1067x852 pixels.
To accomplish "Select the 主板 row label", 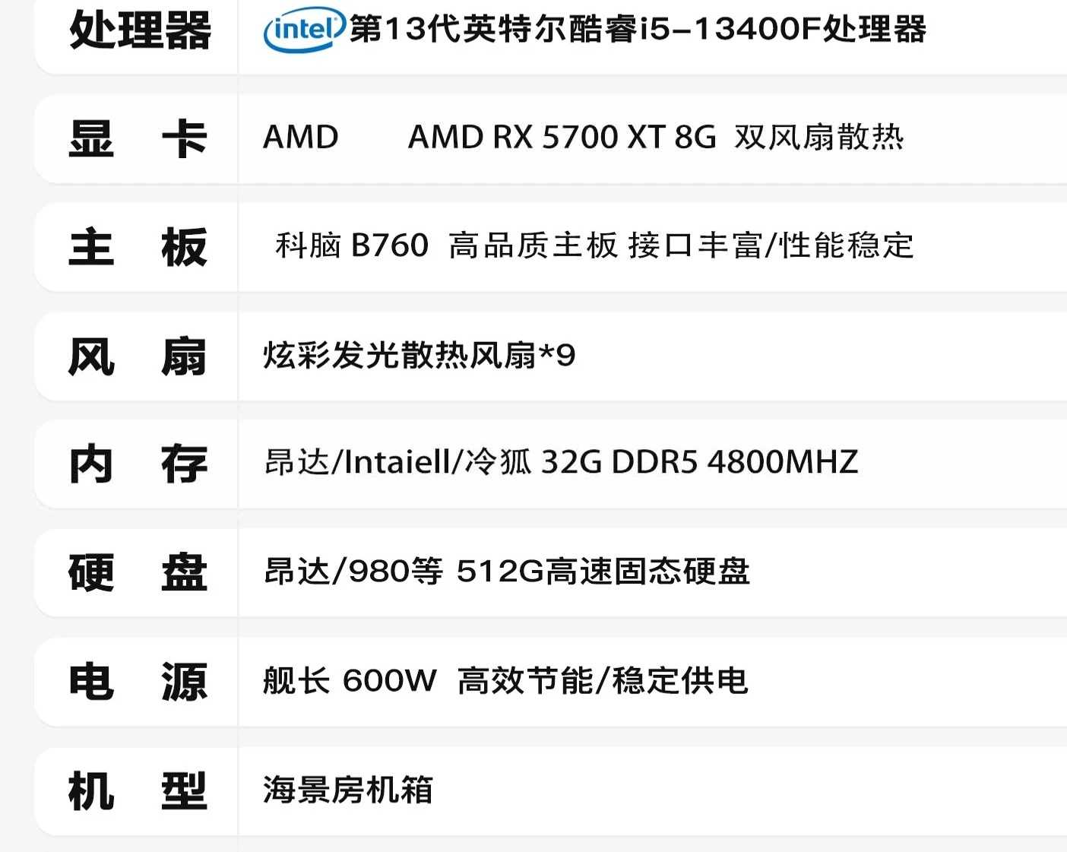I will tap(138, 248).
